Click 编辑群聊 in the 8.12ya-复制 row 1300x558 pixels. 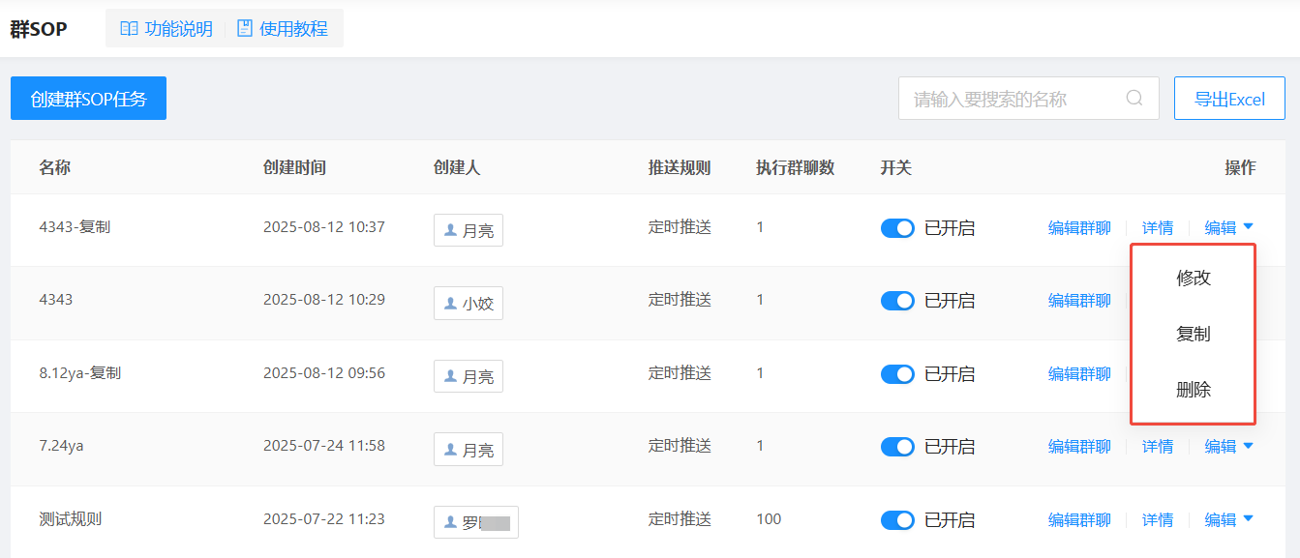[x=1079, y=374]
